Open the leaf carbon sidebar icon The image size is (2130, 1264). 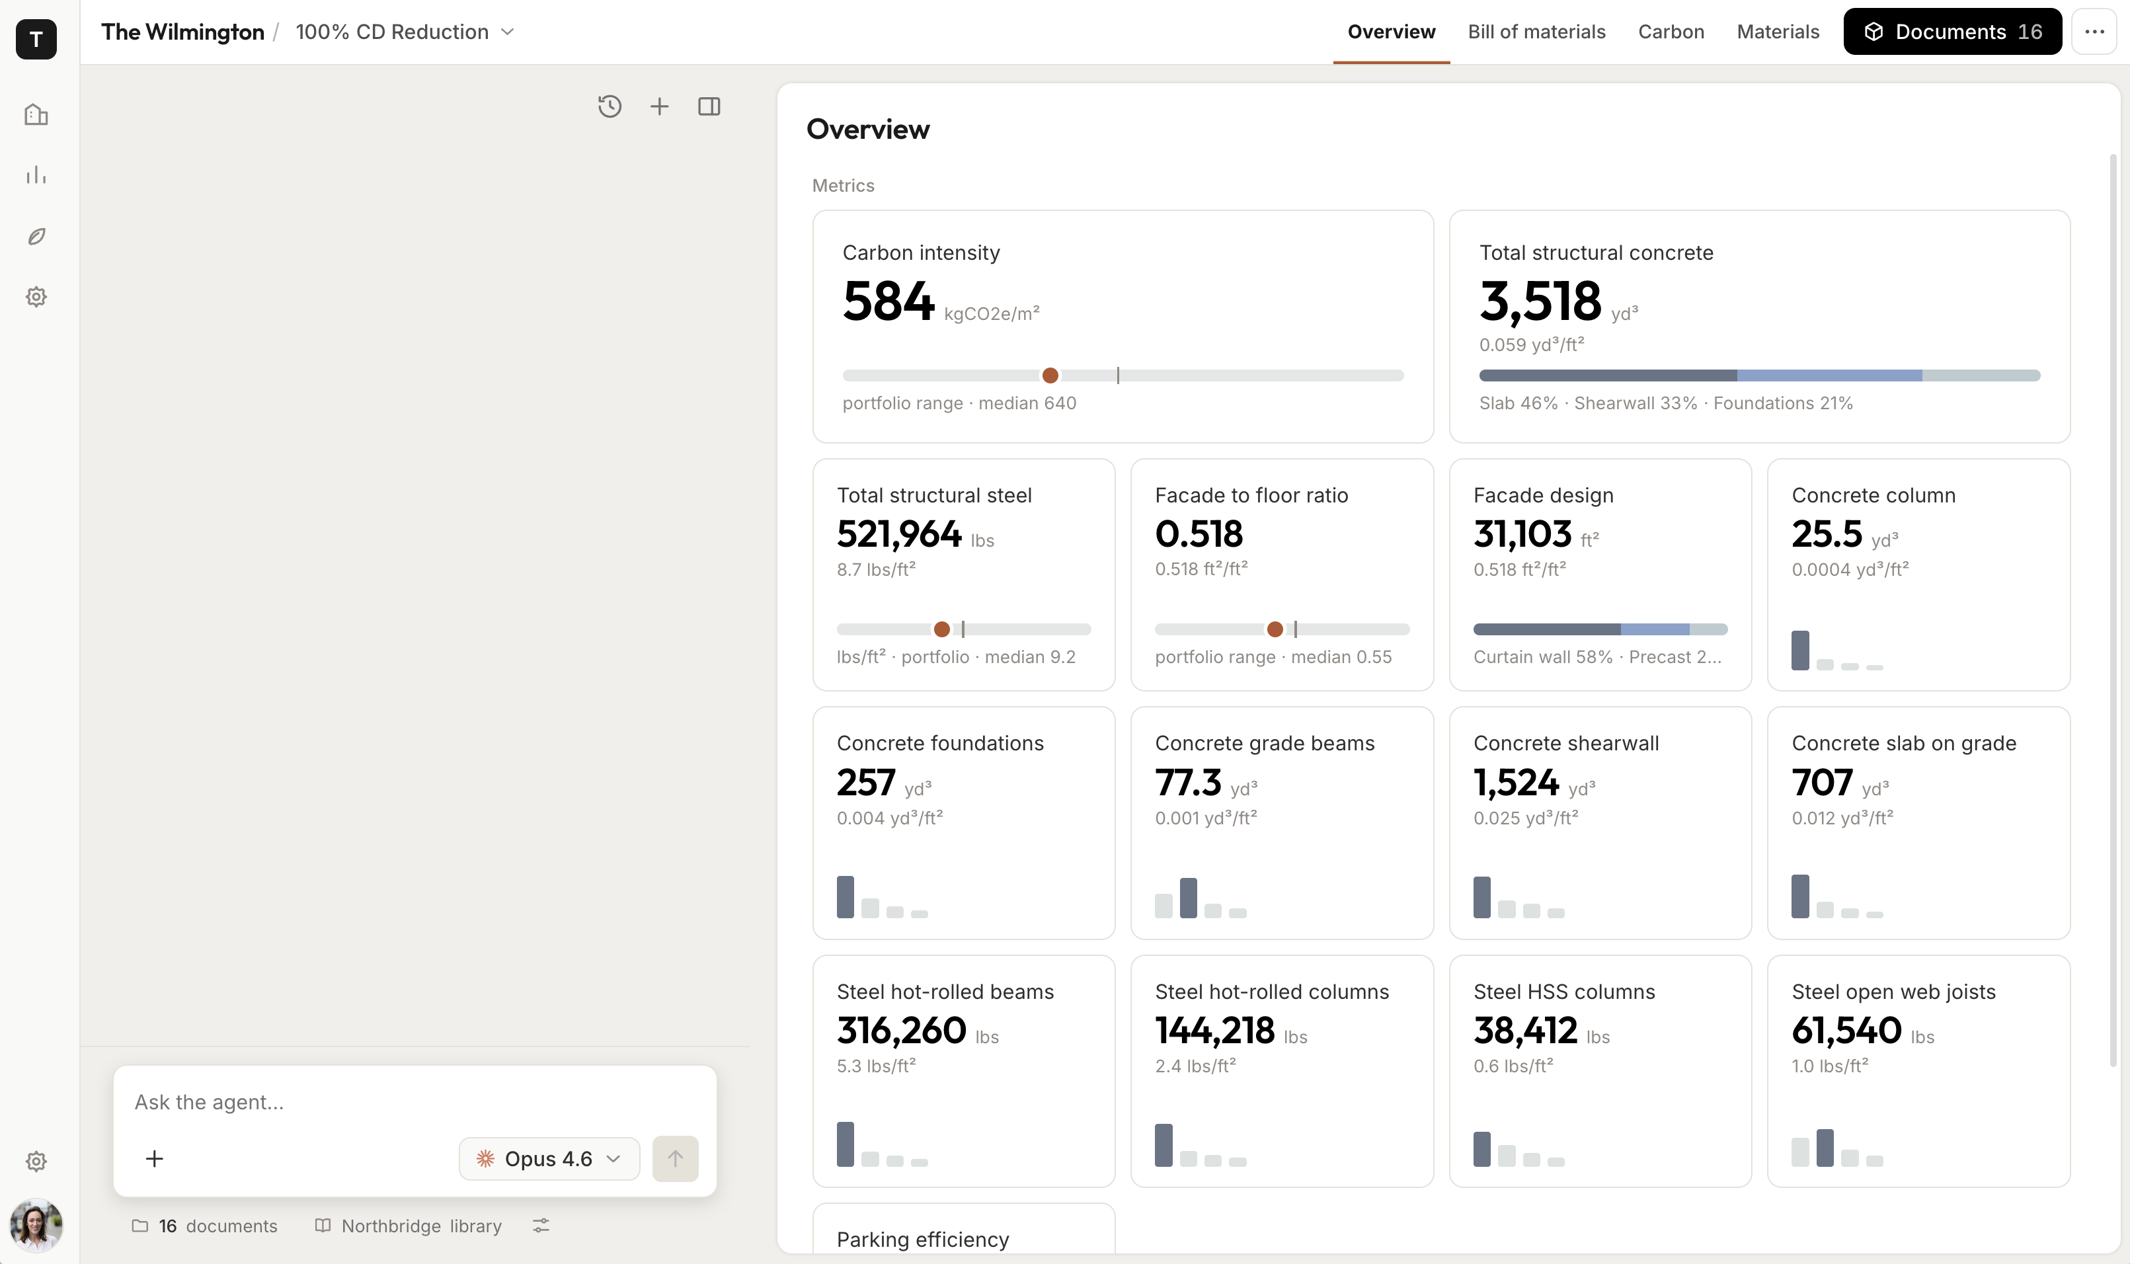36,236
